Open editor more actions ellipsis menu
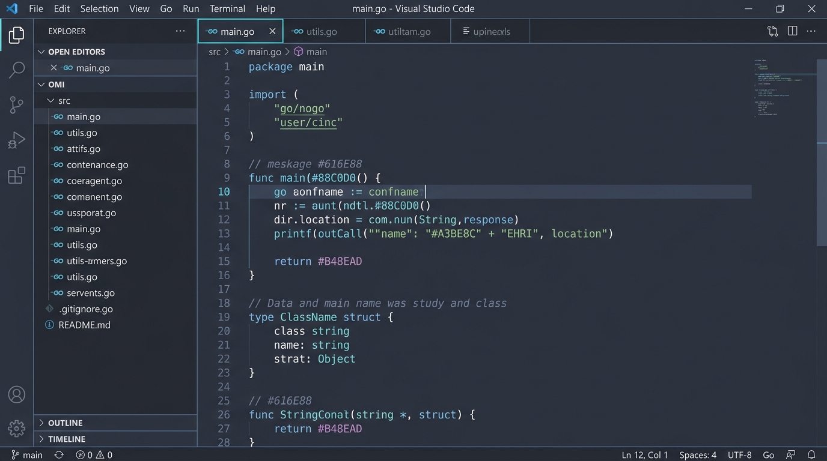The image size is (827, 461). pos(812,31)
